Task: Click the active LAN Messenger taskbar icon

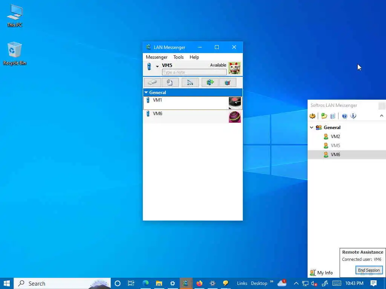Action: (186, 283)
